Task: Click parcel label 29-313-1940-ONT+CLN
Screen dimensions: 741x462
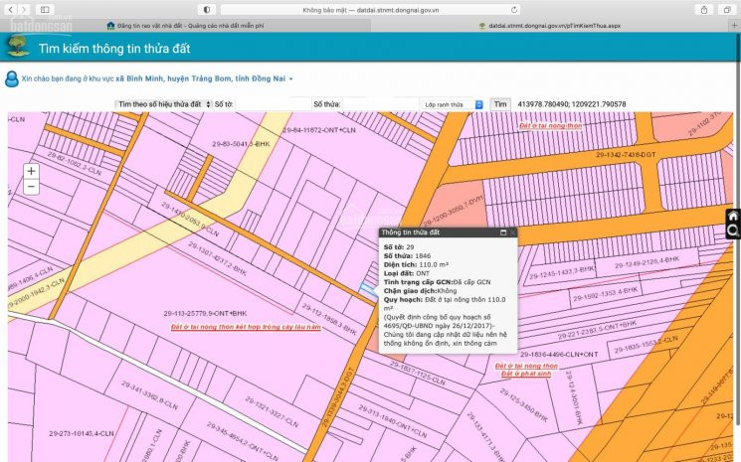Action: tap(393, 421)
